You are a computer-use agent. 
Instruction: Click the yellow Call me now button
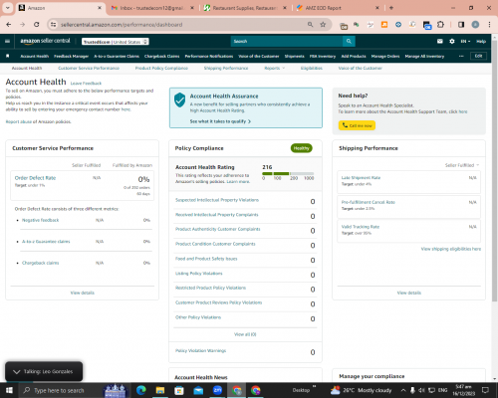357,125
